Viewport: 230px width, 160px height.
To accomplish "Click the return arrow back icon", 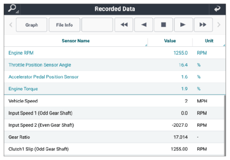I will click(217, 9).
